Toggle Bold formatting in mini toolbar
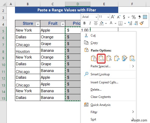 (x=84, y=23)
